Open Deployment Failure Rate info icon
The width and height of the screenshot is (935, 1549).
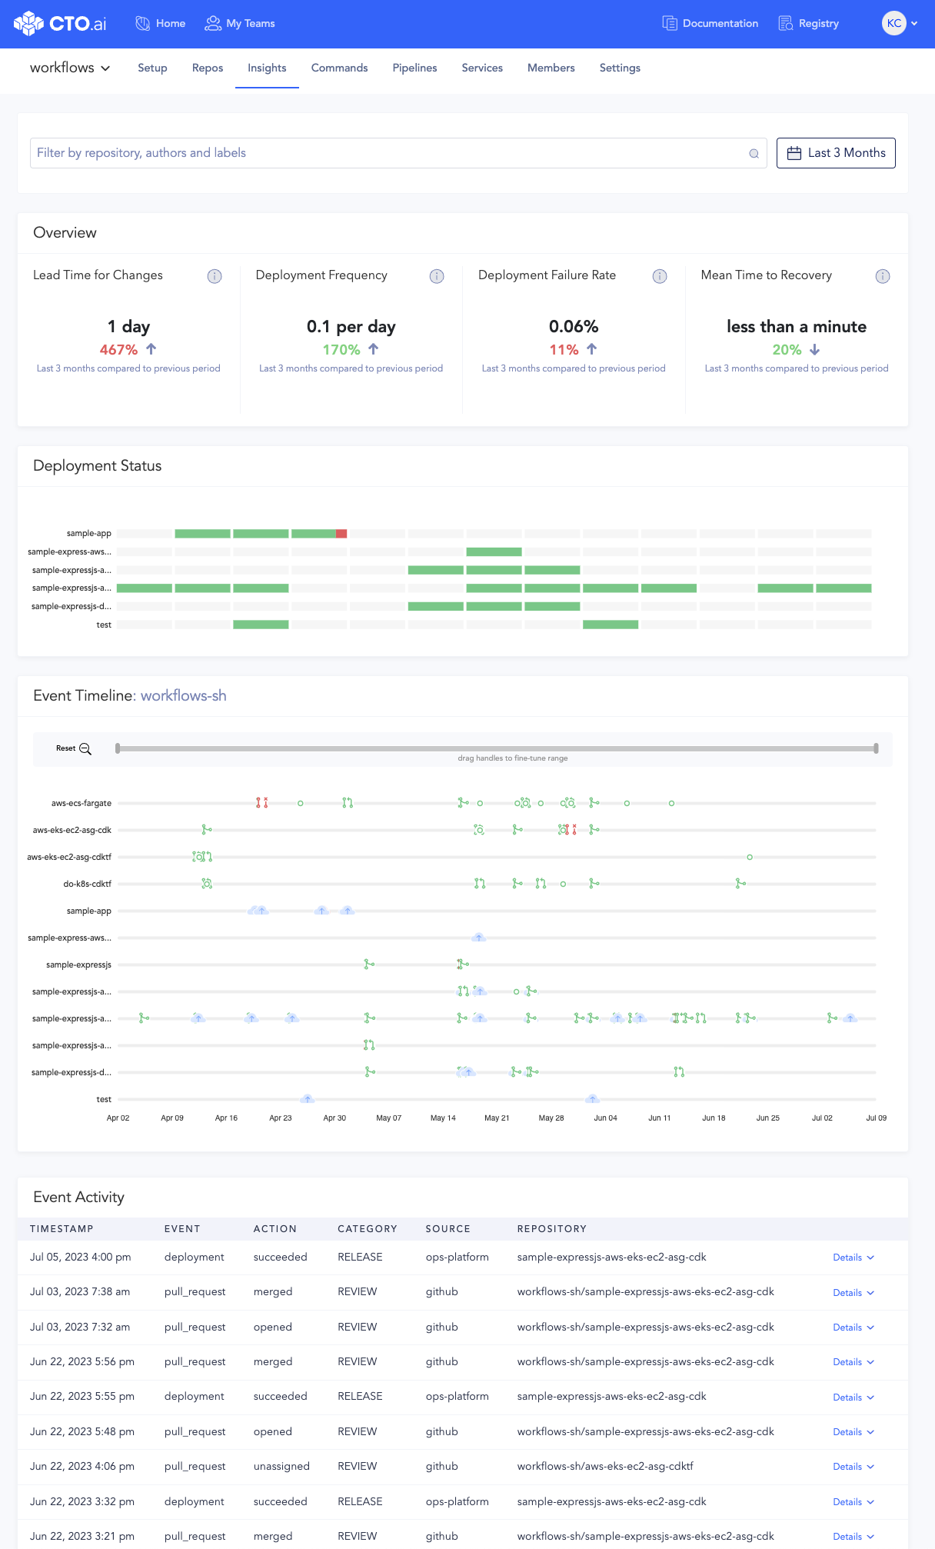(660, 276)
